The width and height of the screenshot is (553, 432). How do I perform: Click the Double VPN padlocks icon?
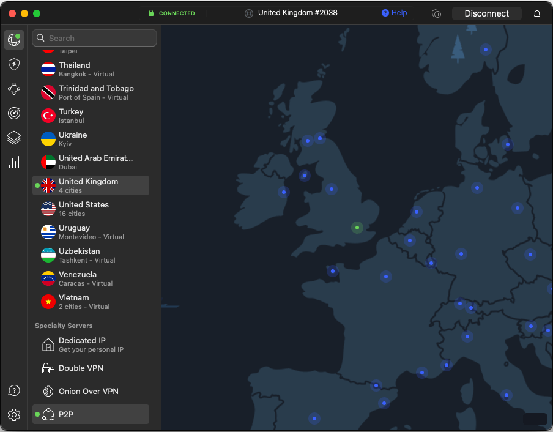point(48,368)
